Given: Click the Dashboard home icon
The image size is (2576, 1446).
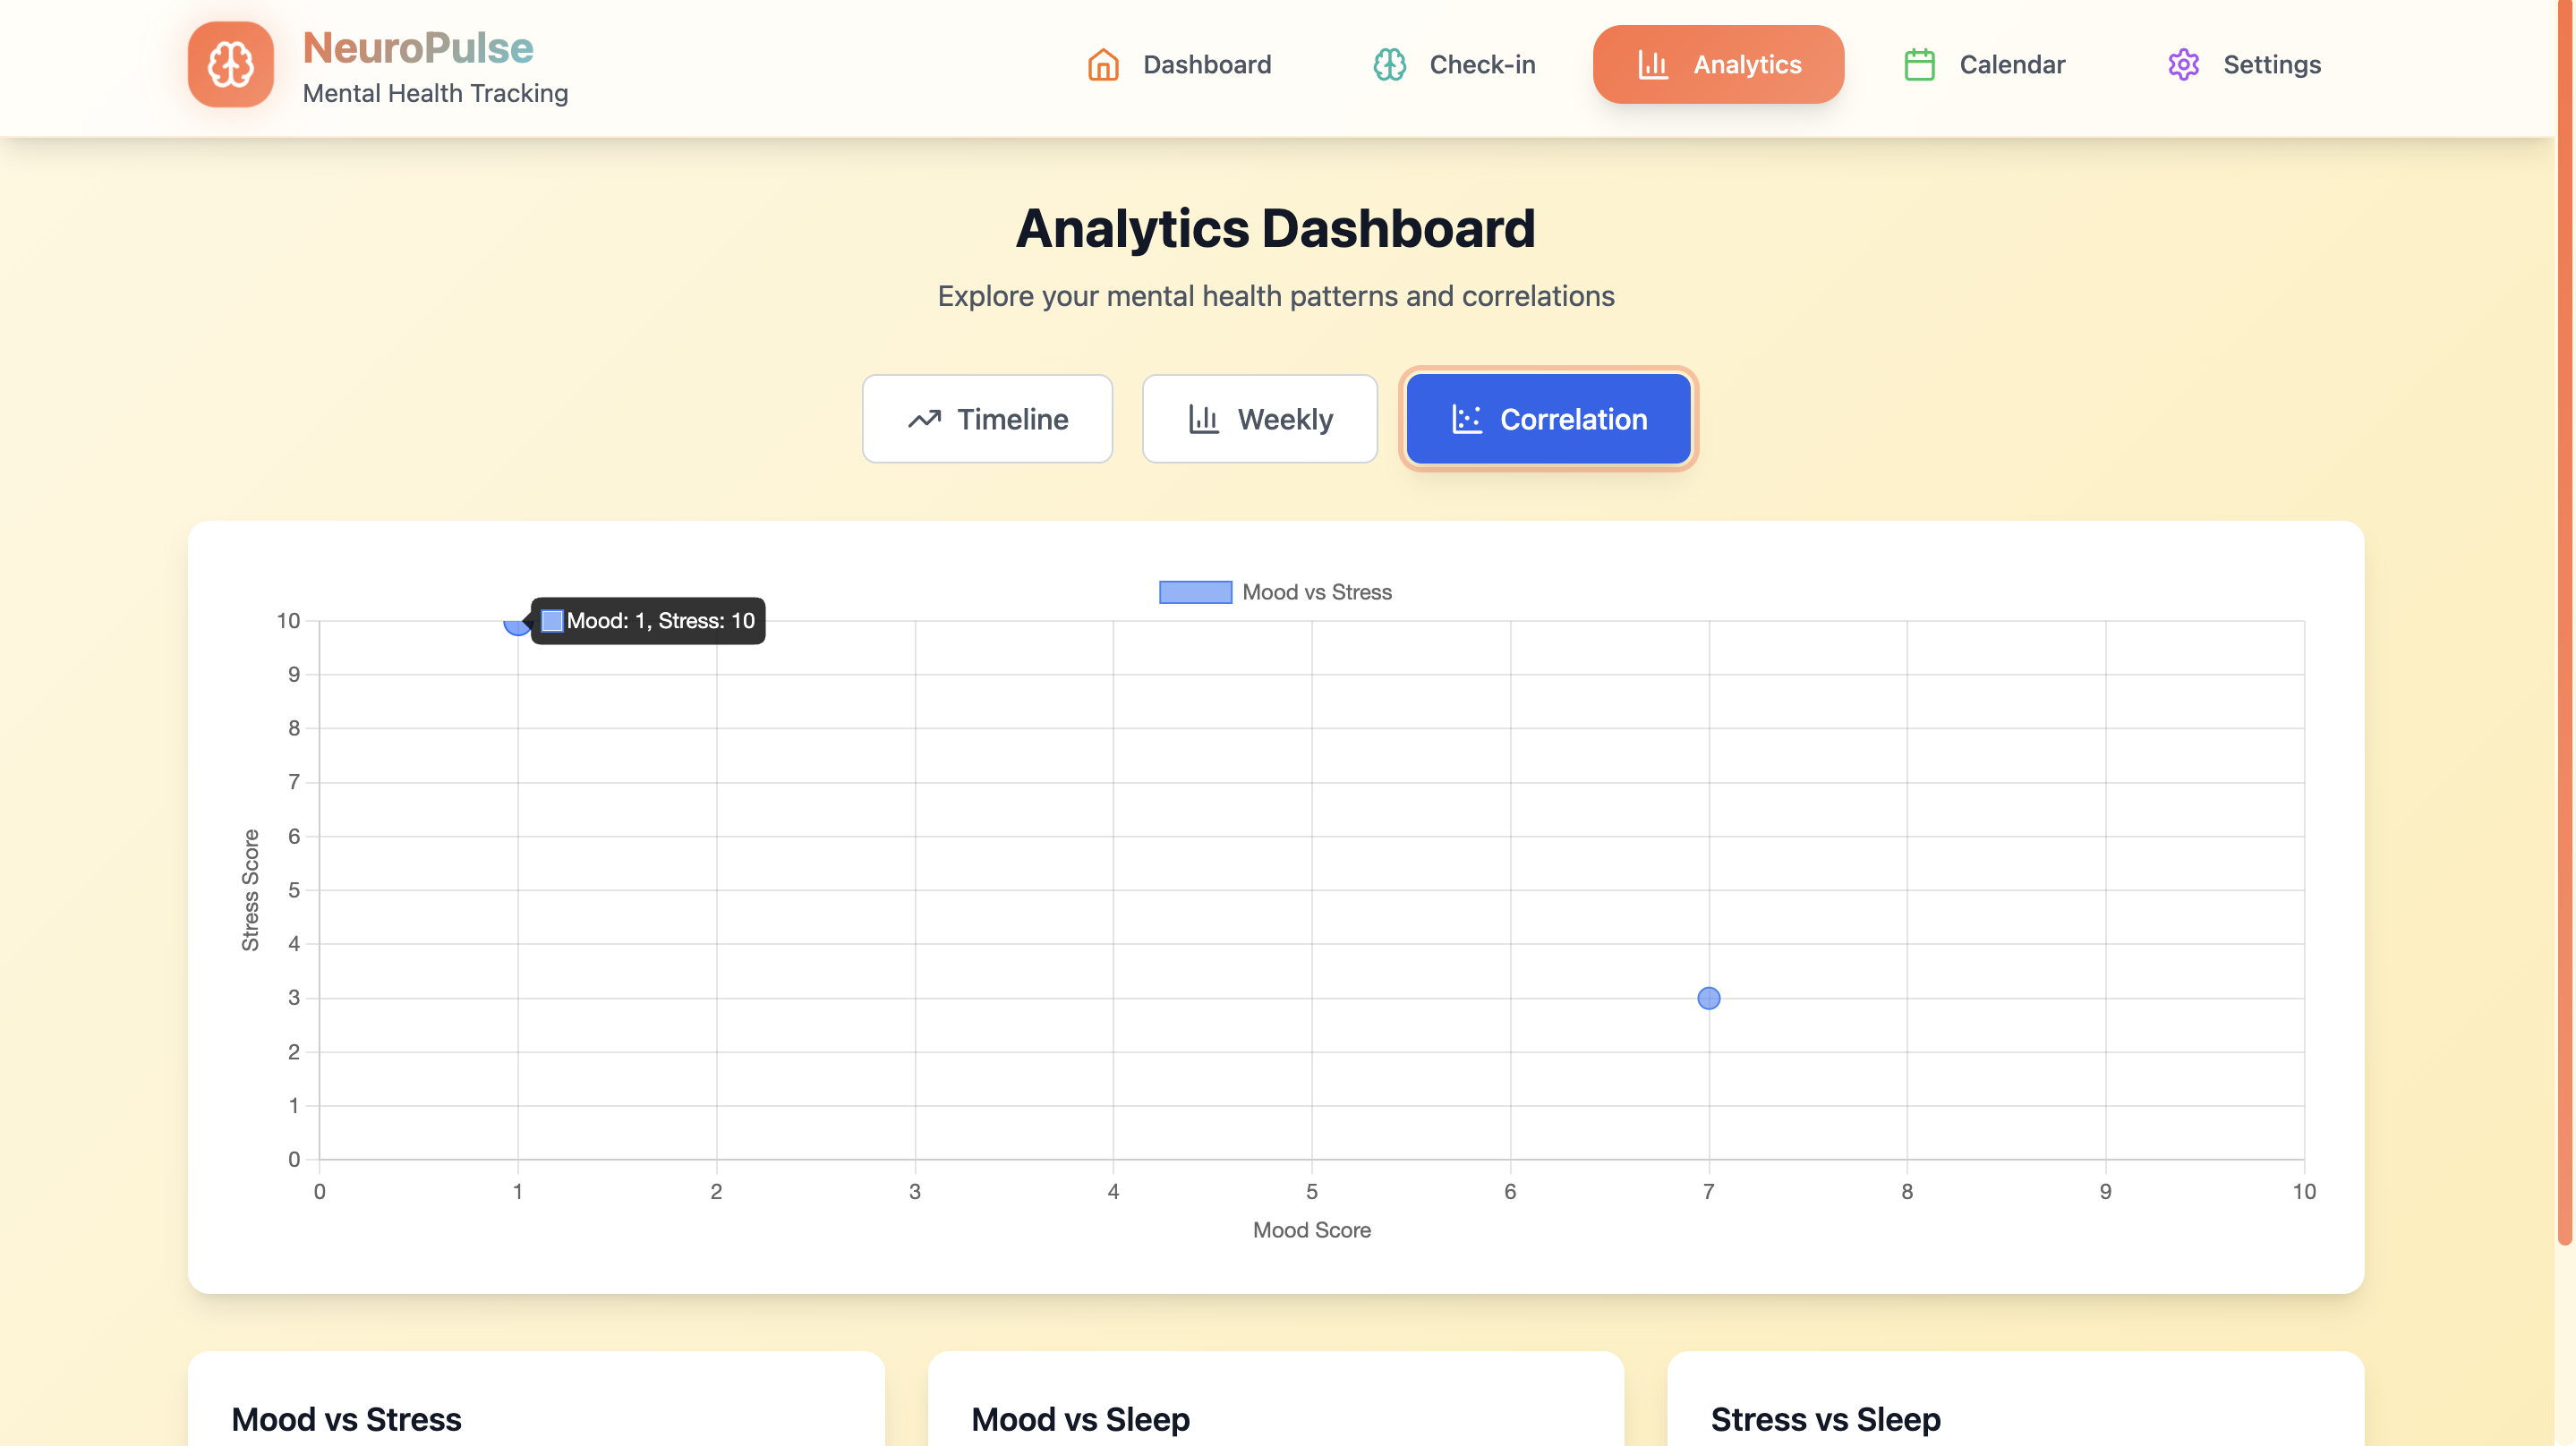Looking at the screenshot, I should point(1103,65).
